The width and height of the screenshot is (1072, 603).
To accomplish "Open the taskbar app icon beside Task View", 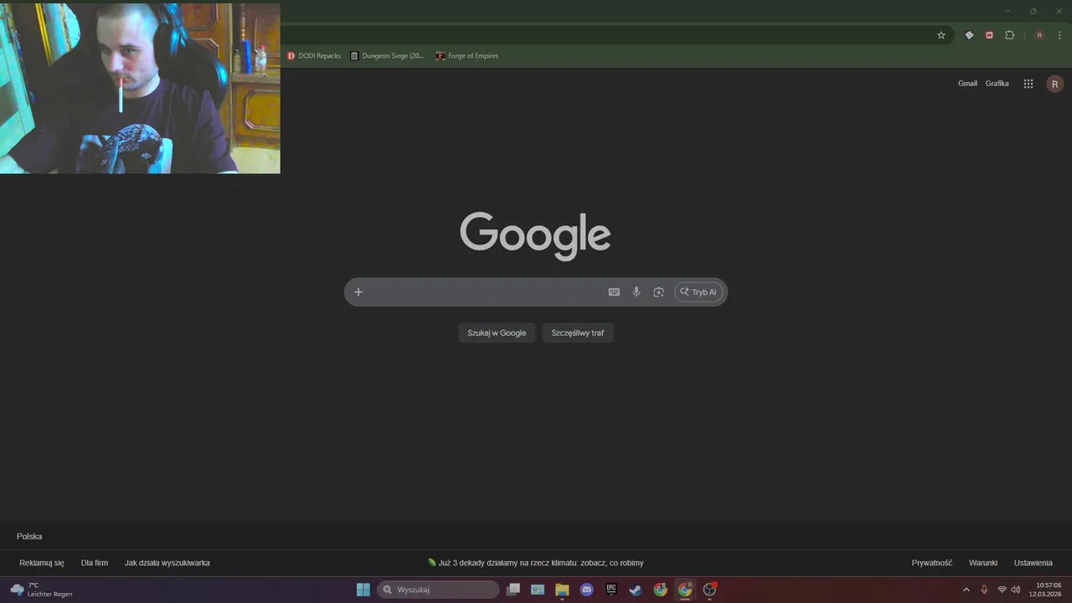I will 538,590.
